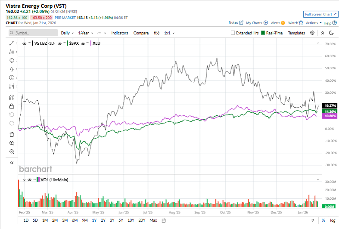
Task: Open Alerts warning icon
Action: (x=283, y=23)
